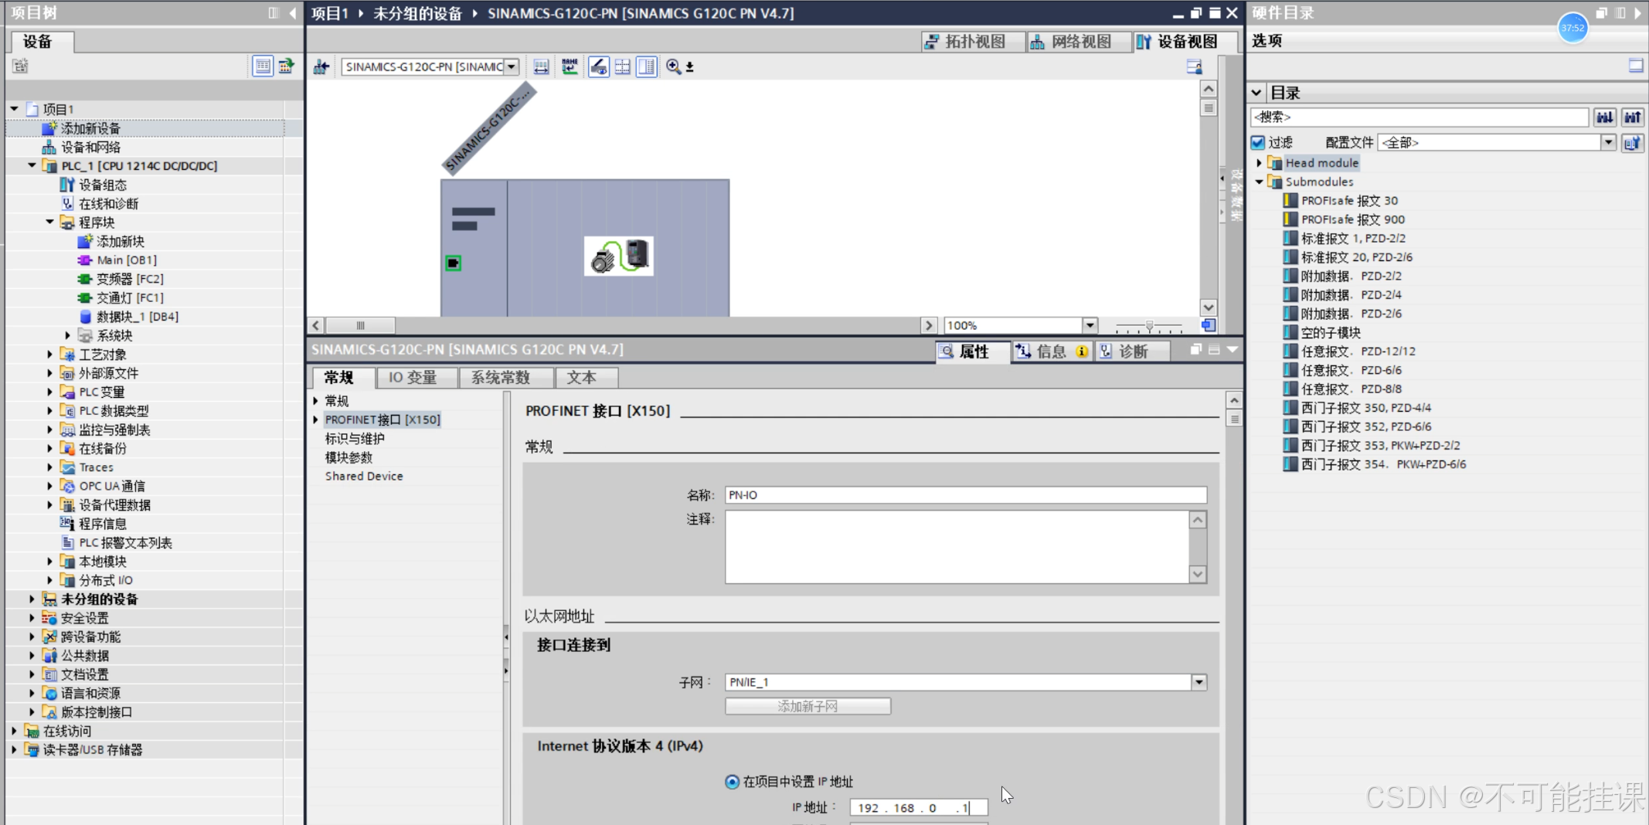1649x825 pixels.
Task: Expand the Traces node in project tree
Action: (49, 467)
